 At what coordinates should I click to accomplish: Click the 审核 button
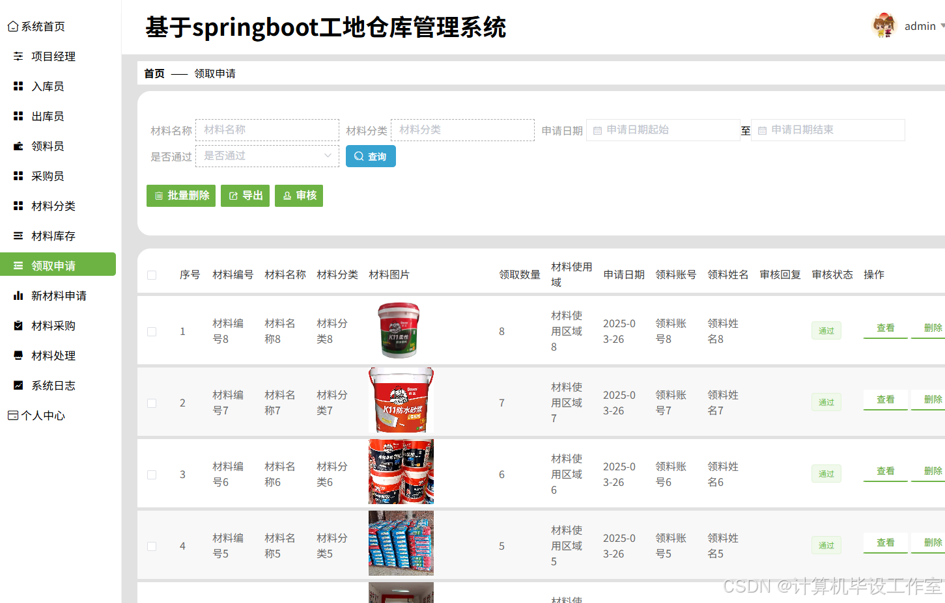click(299, 196)
